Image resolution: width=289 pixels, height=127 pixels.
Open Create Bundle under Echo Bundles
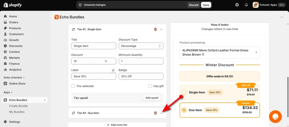18,106
